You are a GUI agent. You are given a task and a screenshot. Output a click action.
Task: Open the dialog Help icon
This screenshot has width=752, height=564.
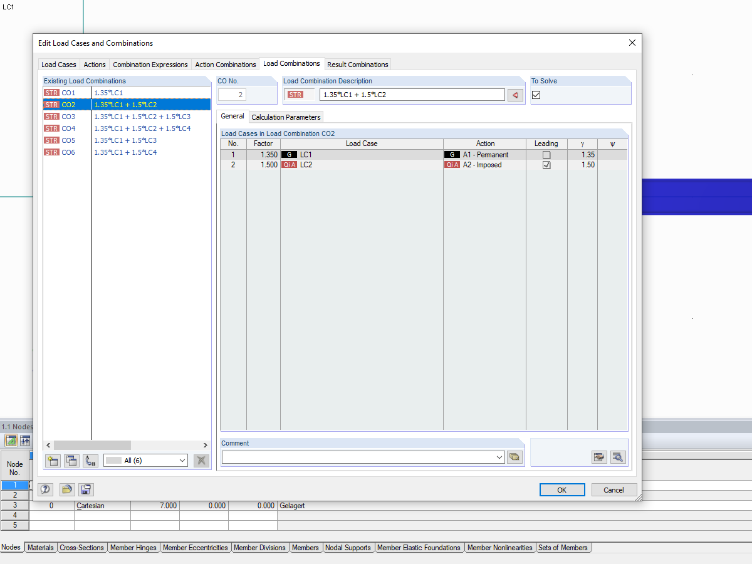(44, 489)
